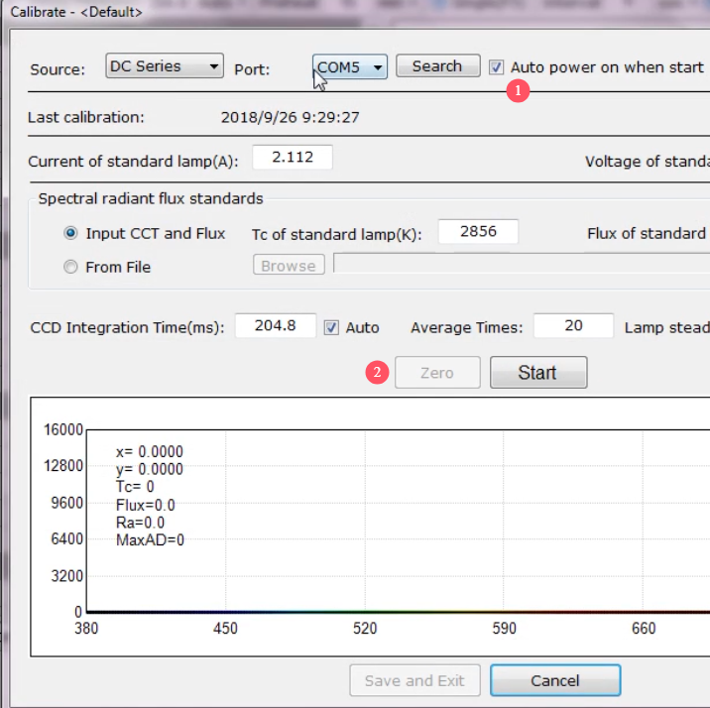Select the From File radio option
The image size is (710, 708).
tap(70, 267)
